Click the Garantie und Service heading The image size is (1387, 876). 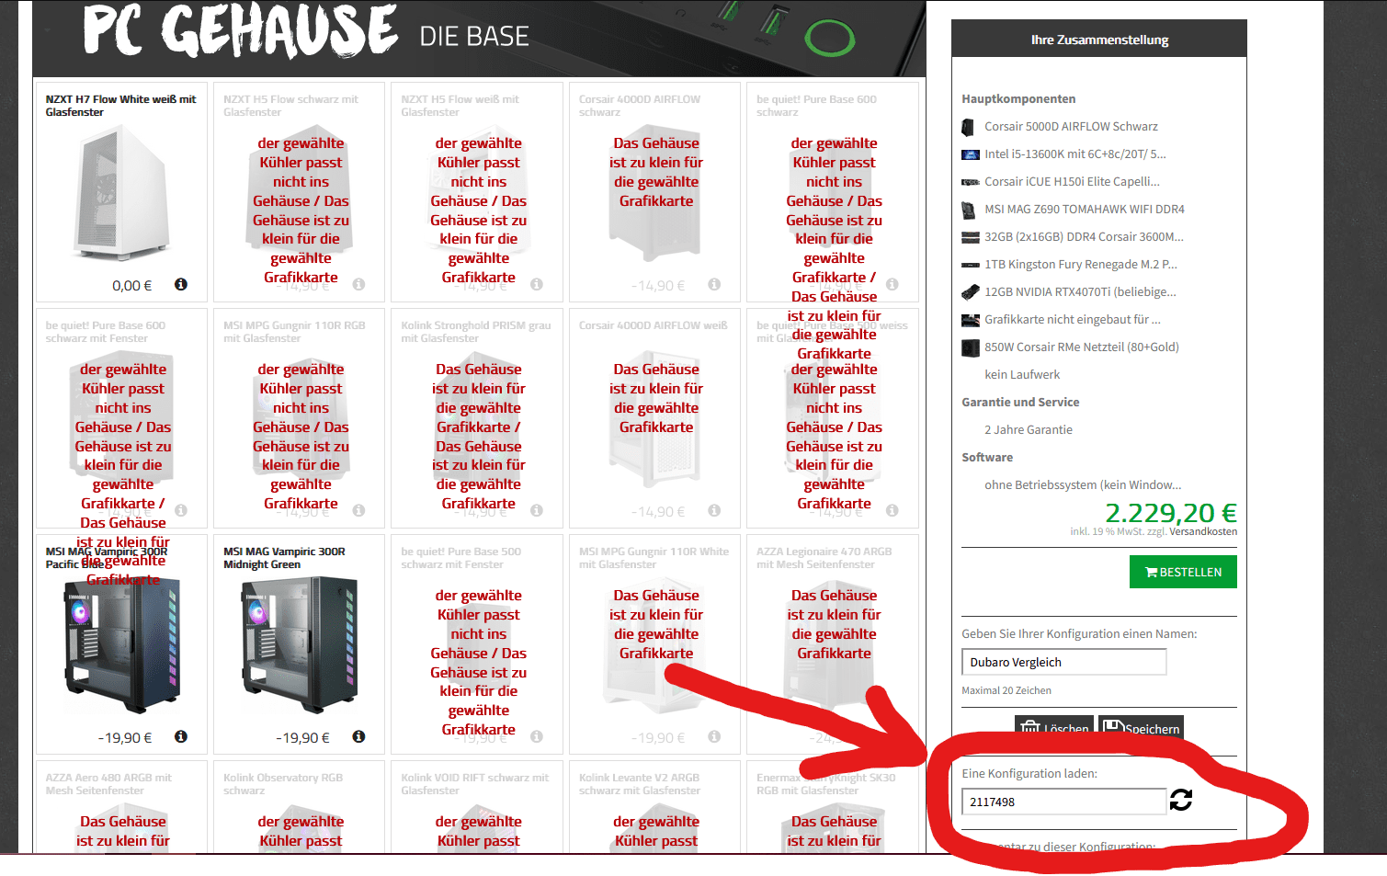coord(1020,403)
